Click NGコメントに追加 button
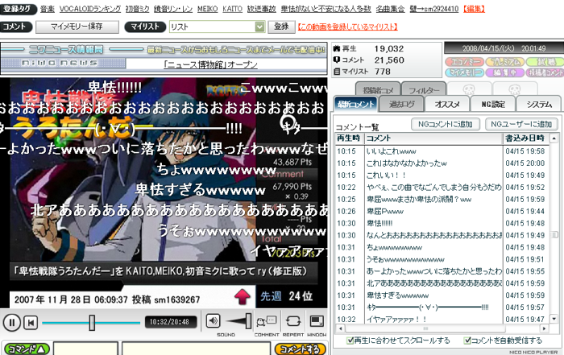Screen dimensions: 564x355 click(x=446, y=124)
